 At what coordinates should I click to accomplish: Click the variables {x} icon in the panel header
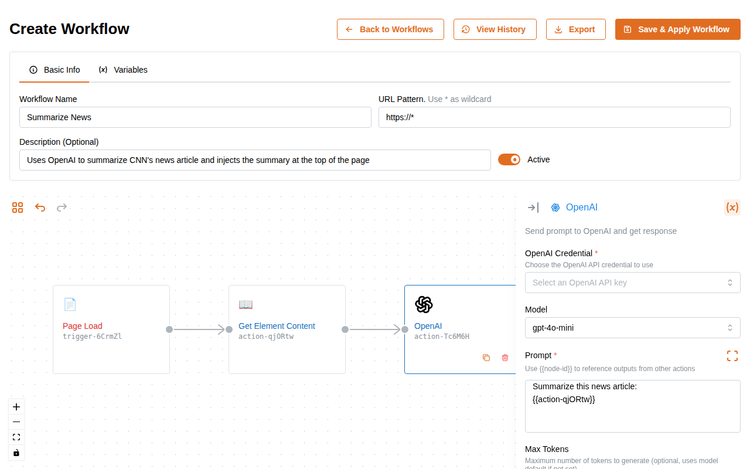[732, 207]
